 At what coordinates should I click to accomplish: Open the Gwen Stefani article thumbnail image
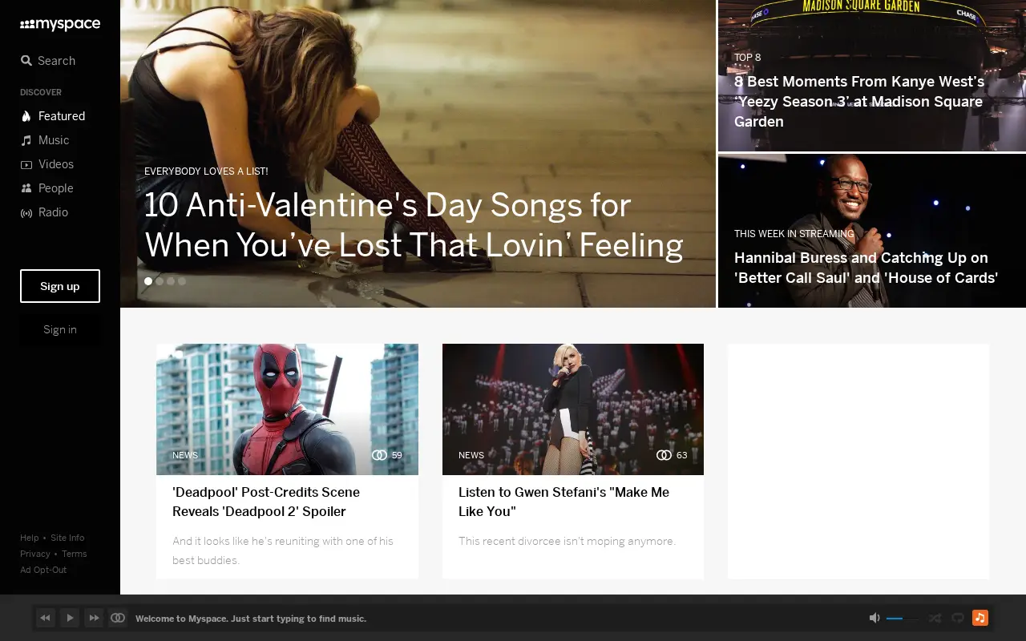tap(573, 409)
